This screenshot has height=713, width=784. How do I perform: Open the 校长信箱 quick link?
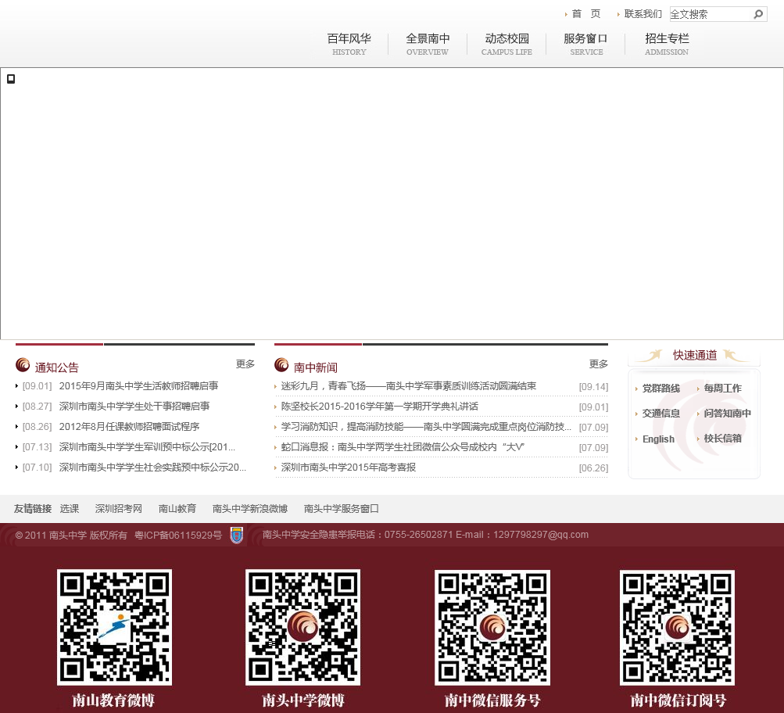(x=722, y=439)
